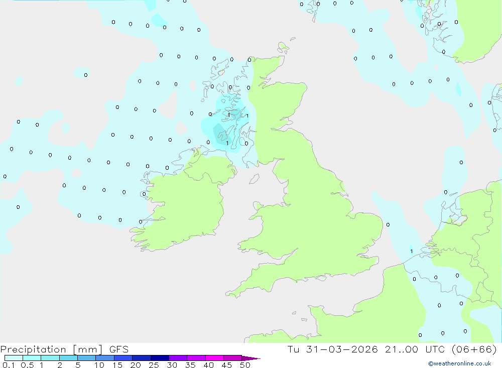Screen dimensions: 502x368
Task: Pick the 0.5–1 mm legend swatch
Action: pyautogui.click(x=32, y=358)
